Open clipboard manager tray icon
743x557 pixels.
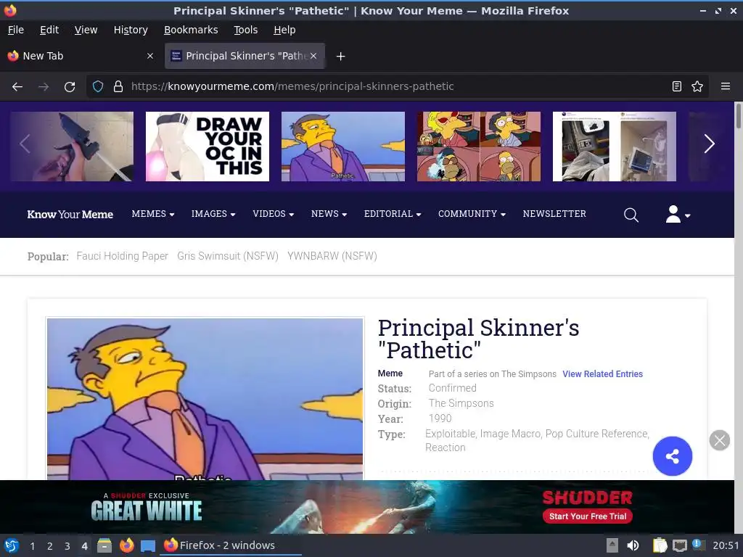click(x=660, y=545)
